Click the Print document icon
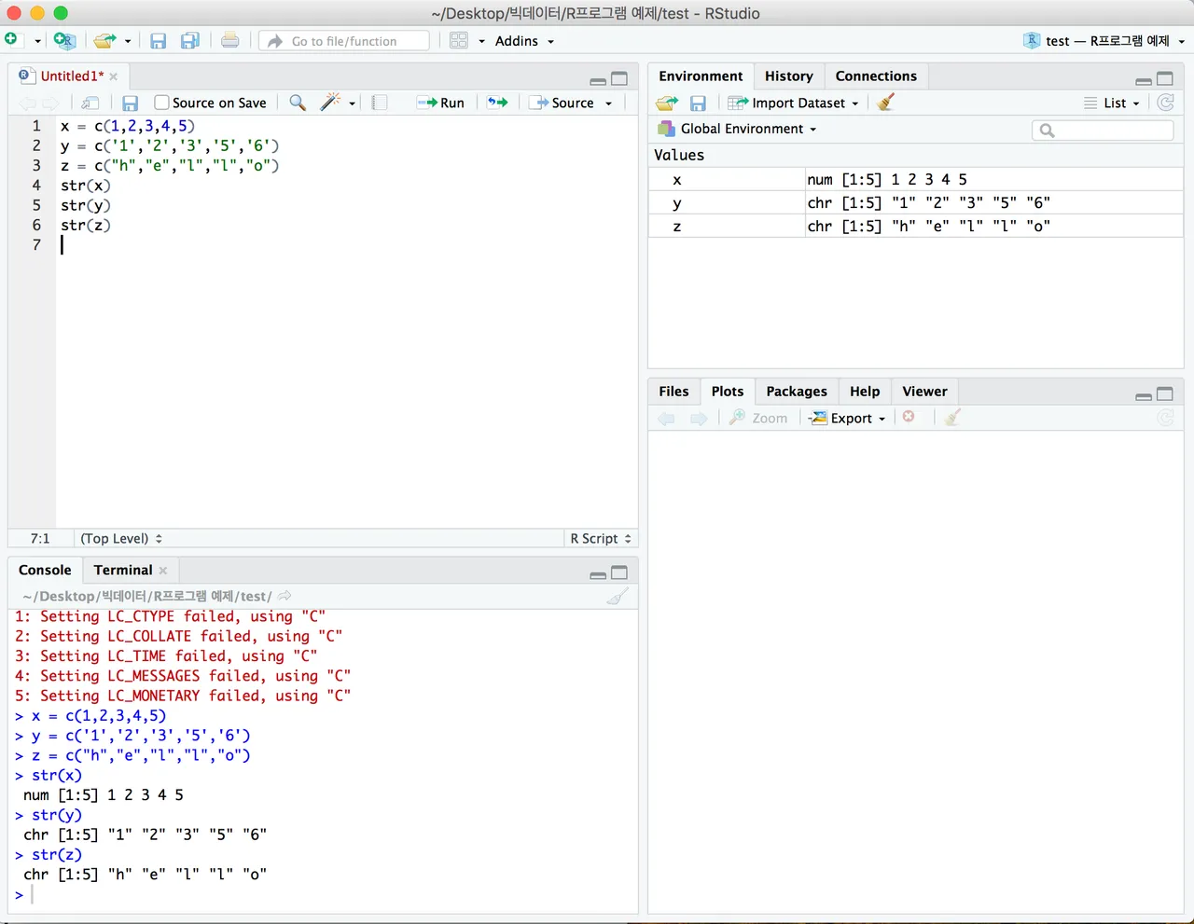Screen dimensions: 1194x924 pos(229,40)
